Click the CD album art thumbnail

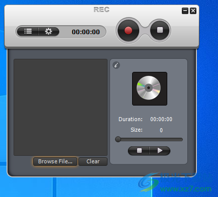(x=150, y=88)
